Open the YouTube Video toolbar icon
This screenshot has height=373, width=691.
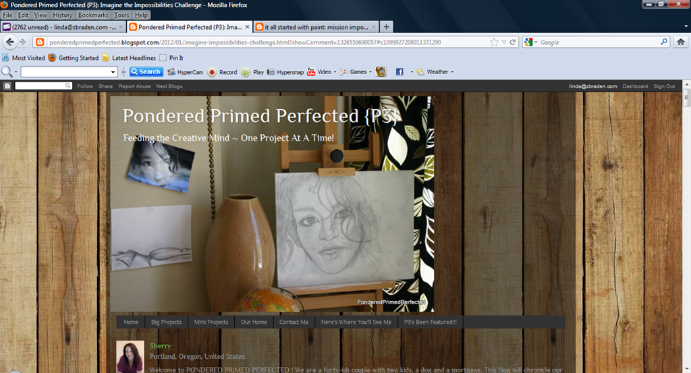click(311, 71)
